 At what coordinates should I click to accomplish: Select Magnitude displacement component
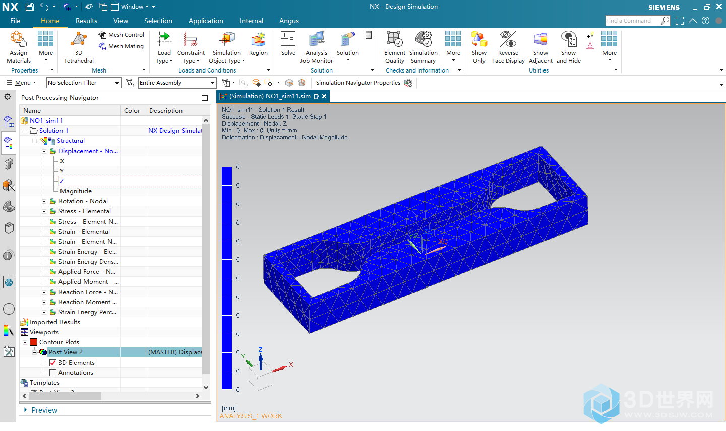pyautogui.click(x=76, y=191)
